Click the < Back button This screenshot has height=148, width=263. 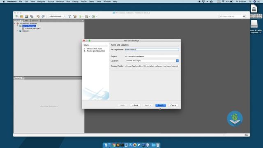coord(135,105)
